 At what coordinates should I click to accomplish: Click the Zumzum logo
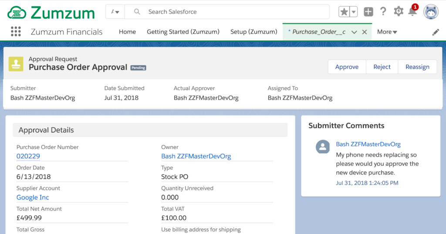pyautogui.click(x=51, y=13)
